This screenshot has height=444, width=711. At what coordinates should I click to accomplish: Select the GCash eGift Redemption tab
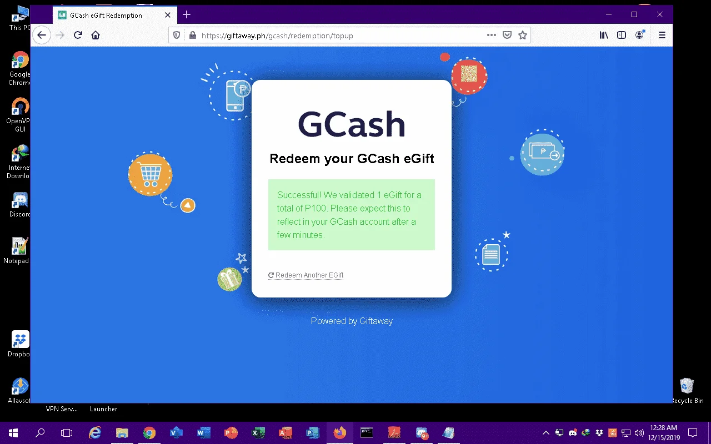tap(115, 15)
